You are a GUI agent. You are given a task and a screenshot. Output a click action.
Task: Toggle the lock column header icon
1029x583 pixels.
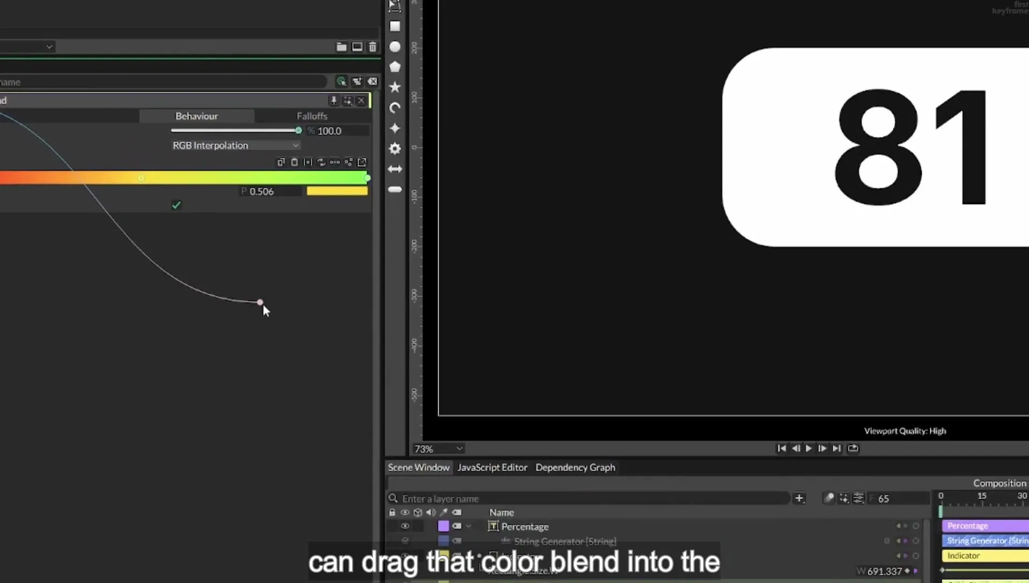392,512
